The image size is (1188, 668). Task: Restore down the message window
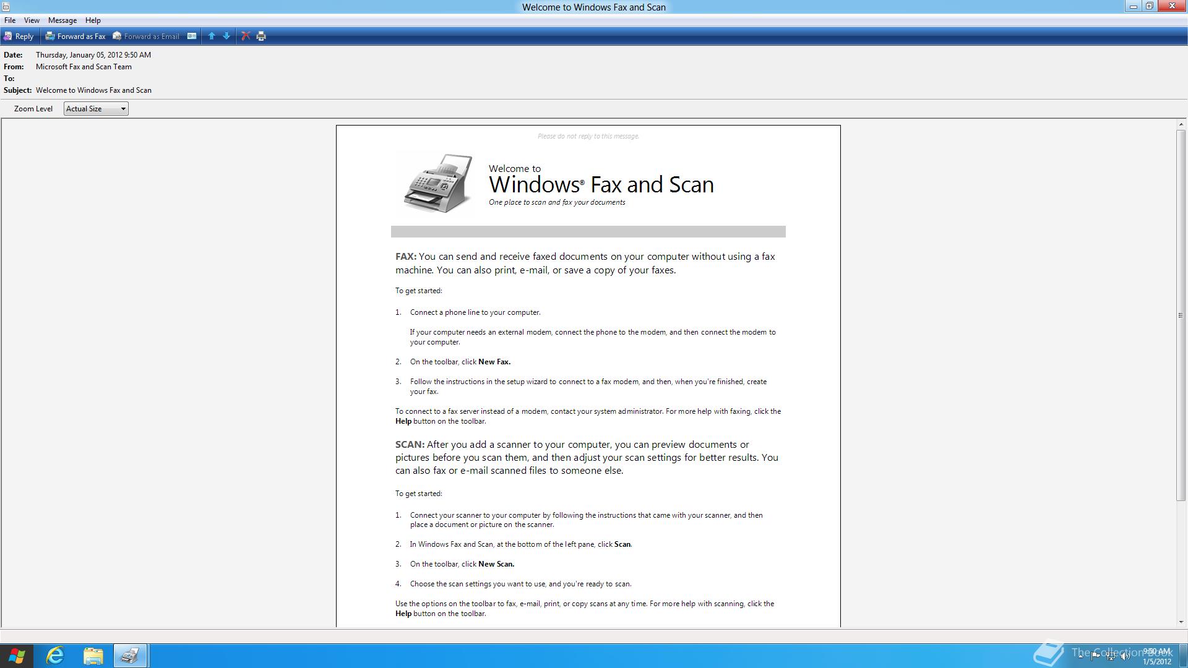tap(1150, 6)
